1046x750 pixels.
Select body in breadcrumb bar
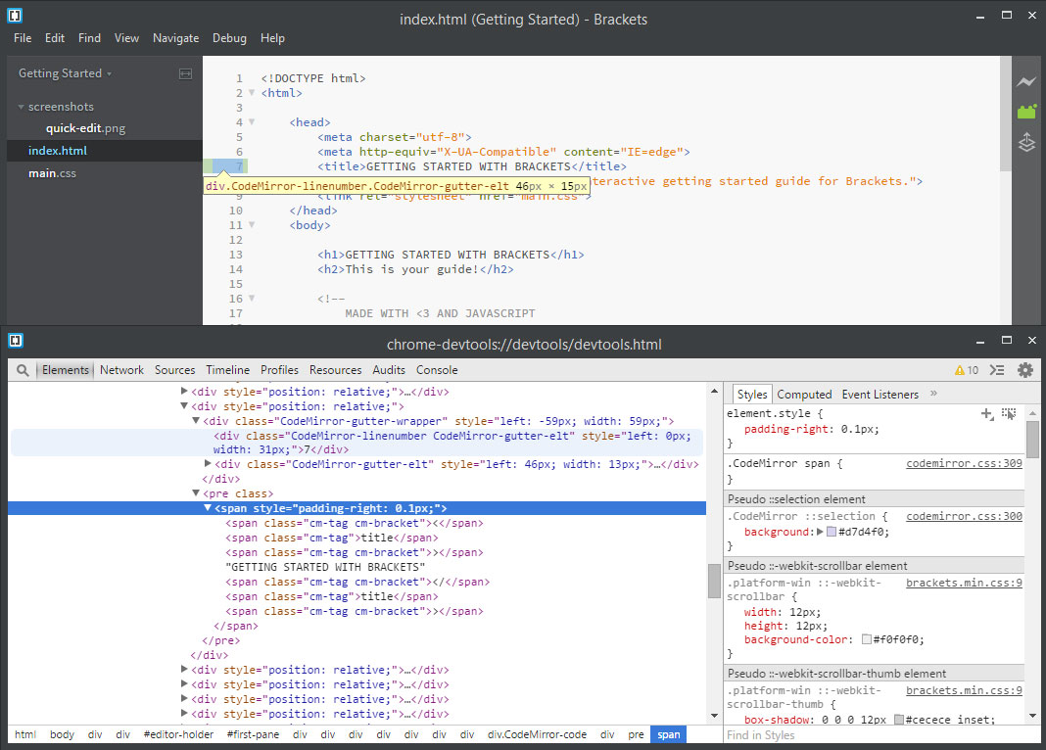click(62, 734)
